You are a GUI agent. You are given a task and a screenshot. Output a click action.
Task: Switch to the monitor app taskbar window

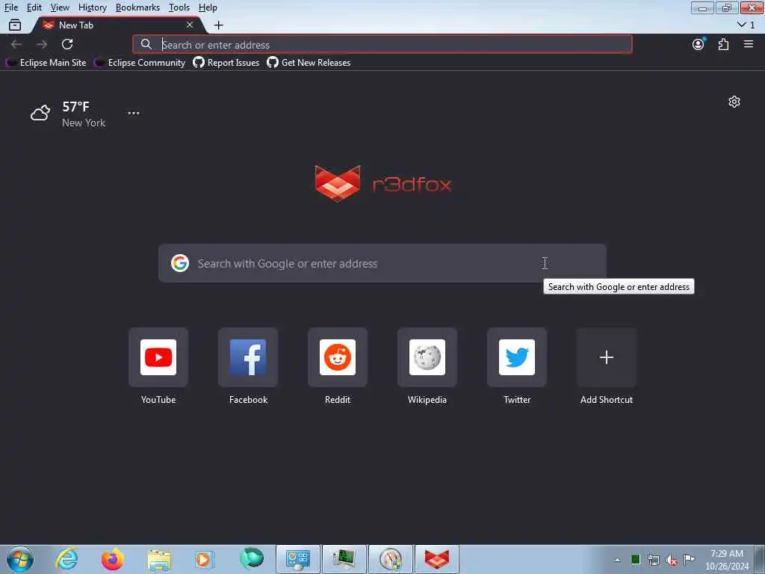pyautogui.click(x=344, y=559)
